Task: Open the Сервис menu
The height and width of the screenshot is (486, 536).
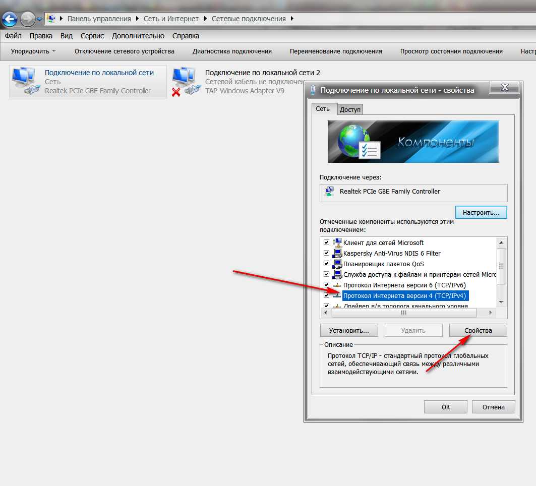Action: click(92, 36)
